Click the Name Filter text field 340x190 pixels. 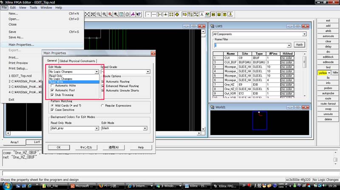click(250, 45)
